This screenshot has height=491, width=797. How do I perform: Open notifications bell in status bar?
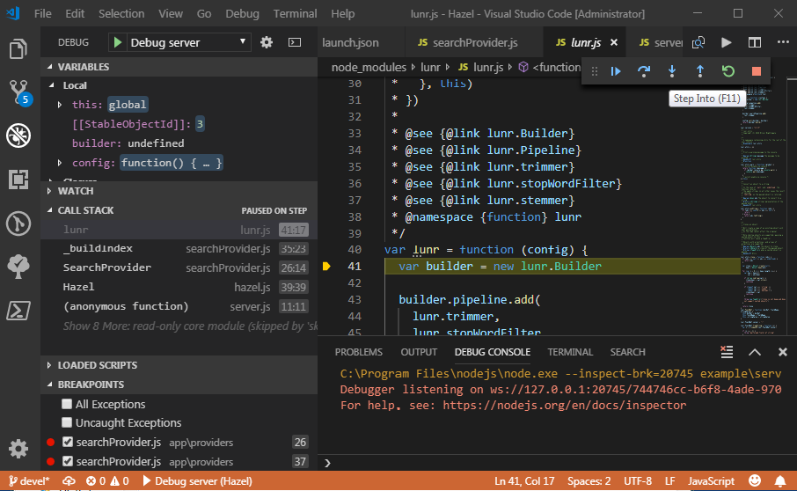point(779,480)
